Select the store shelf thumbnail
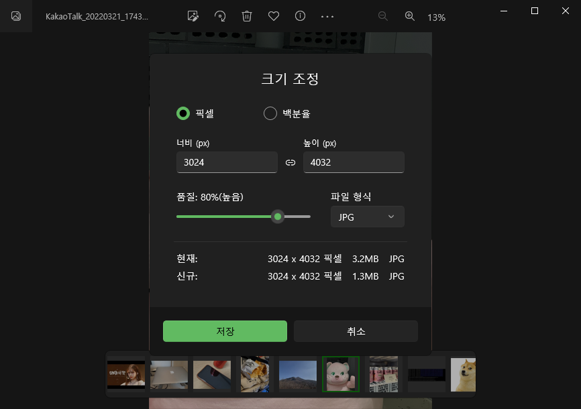This screenshot has width=581, height=409. tap(384, 374)
